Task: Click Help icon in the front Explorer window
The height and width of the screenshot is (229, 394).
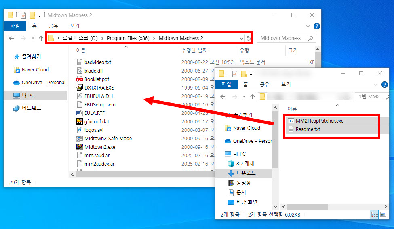Action: click(x=384, y=85)
